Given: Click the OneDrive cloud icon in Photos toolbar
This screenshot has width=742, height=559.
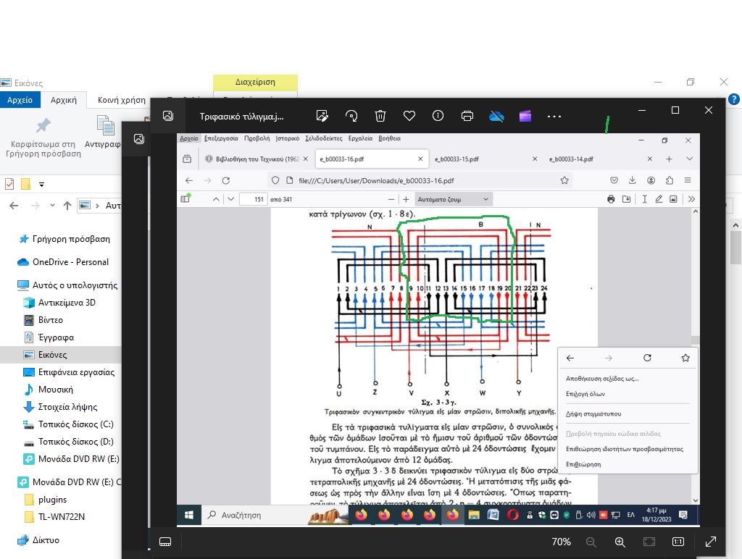Looking at the screenshot, I should pyautogui.click(x=496, y=116).
